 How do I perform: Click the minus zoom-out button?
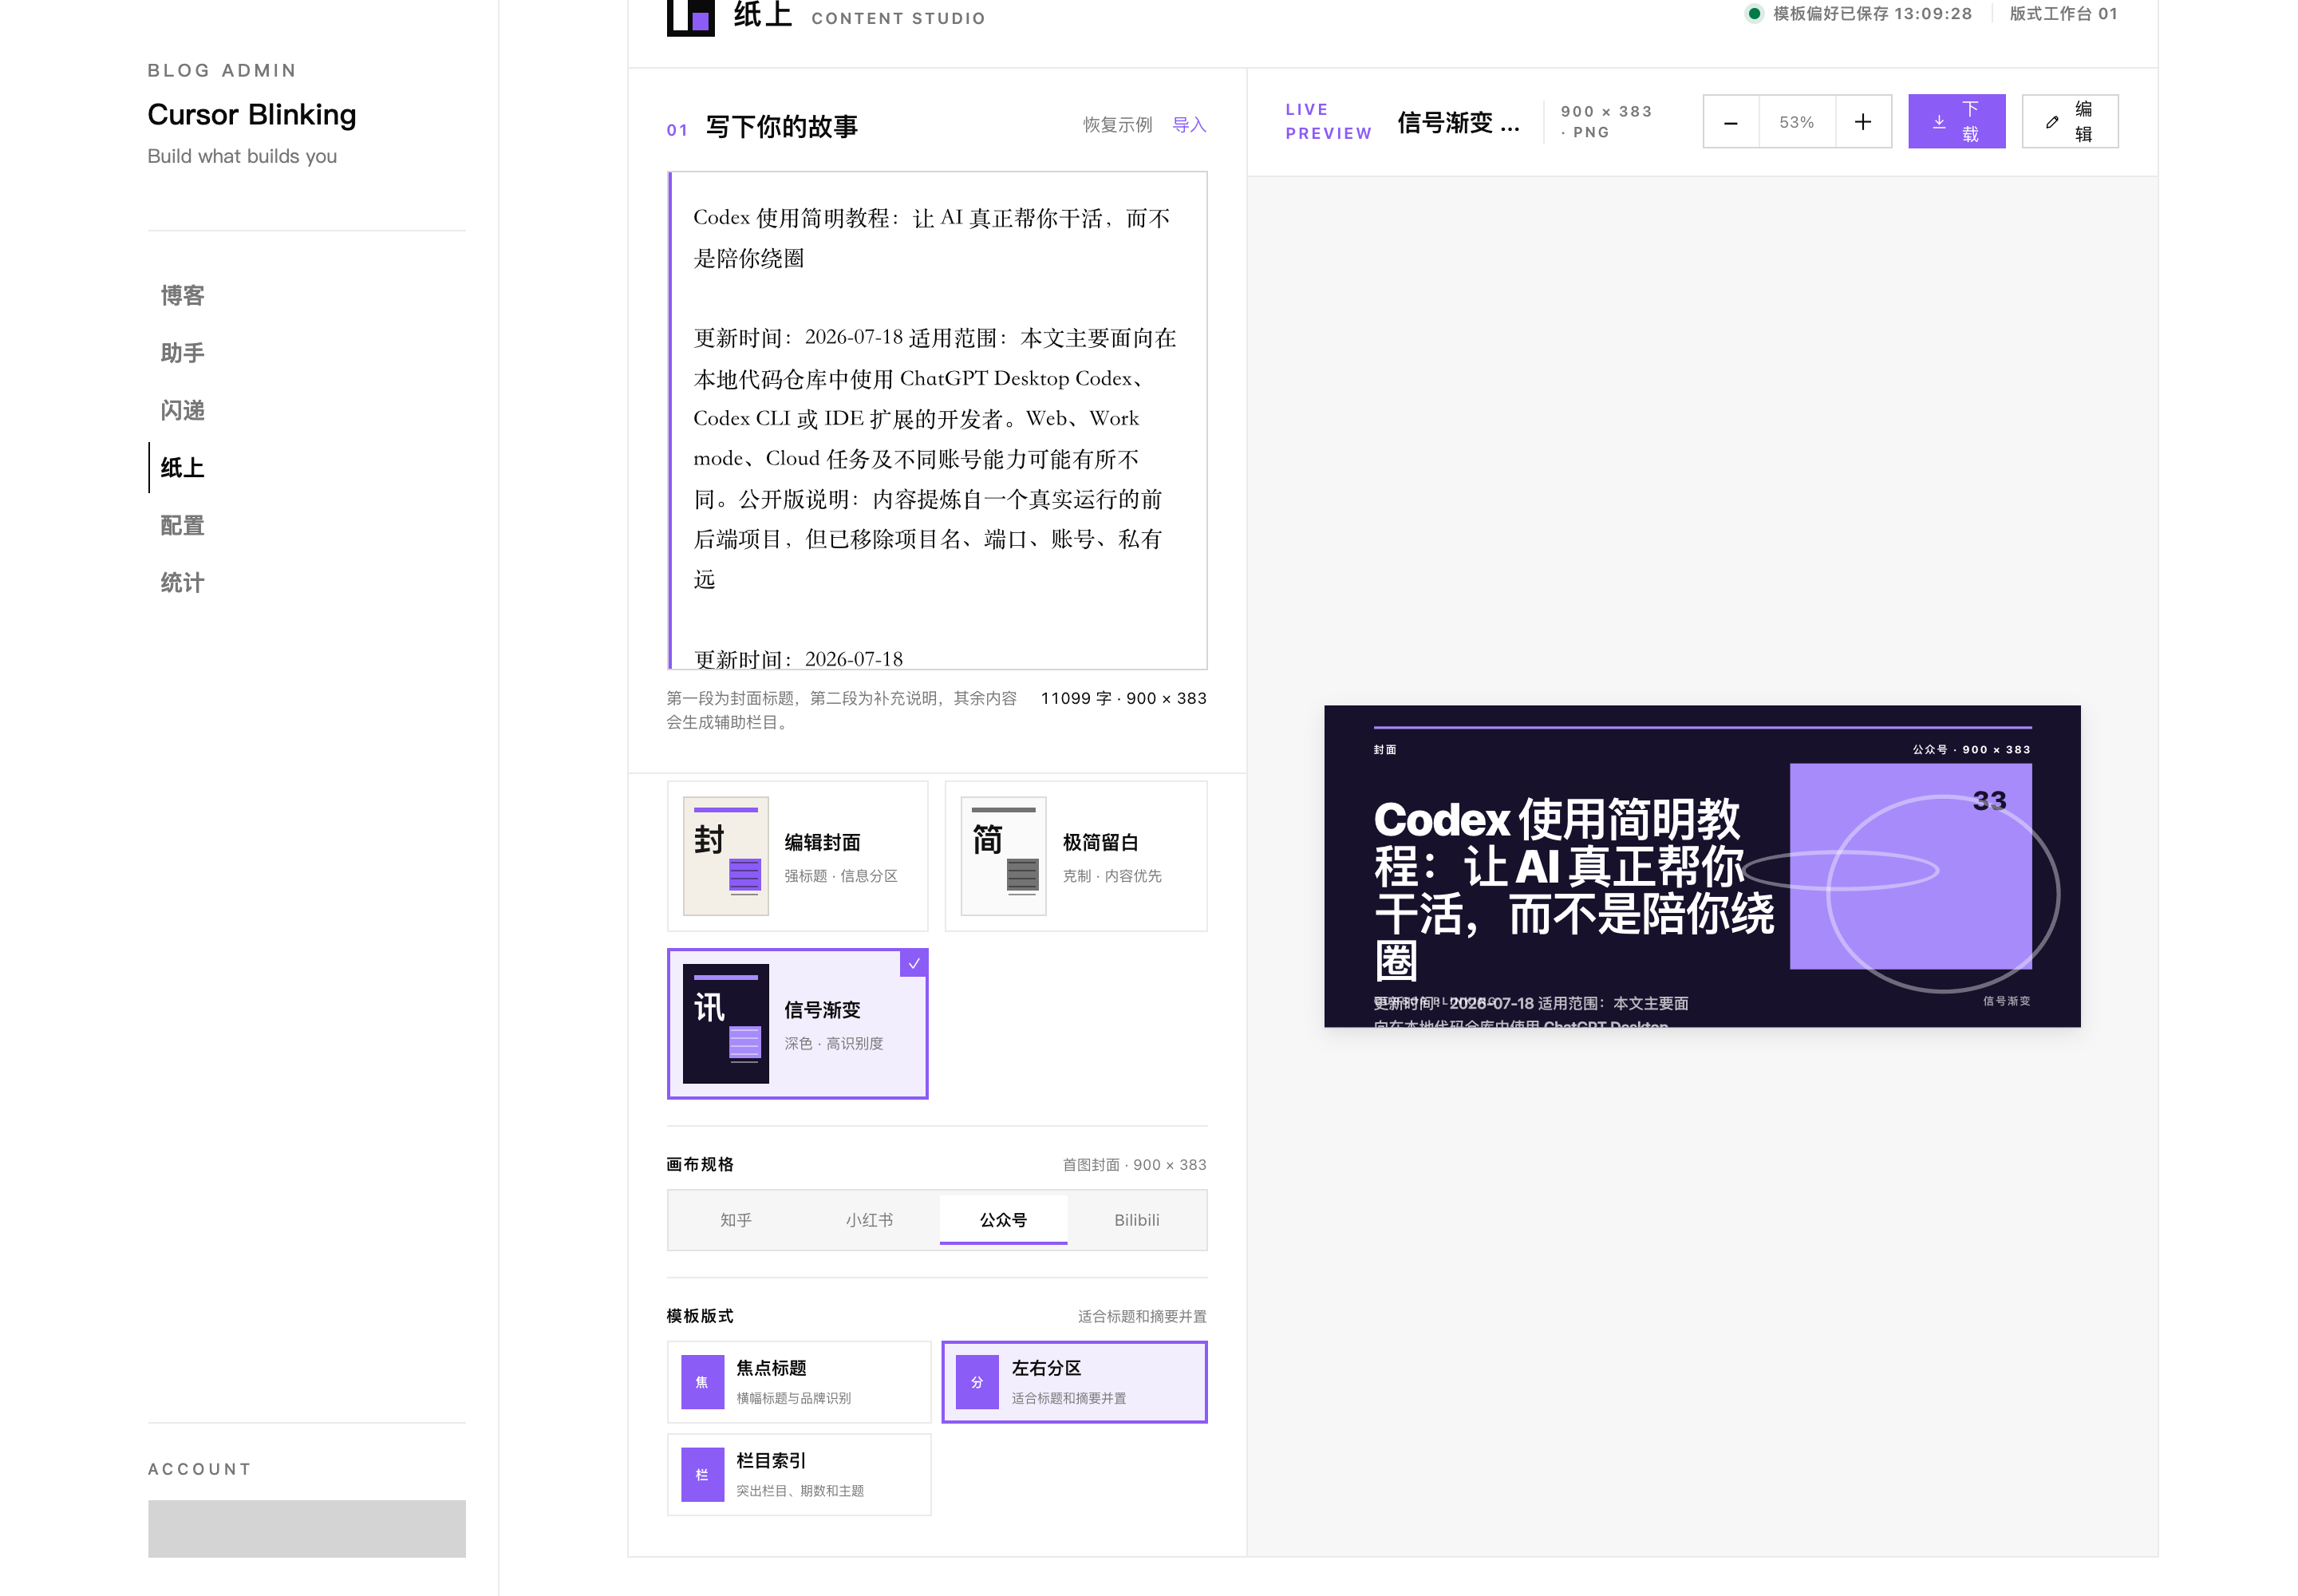1730,122
